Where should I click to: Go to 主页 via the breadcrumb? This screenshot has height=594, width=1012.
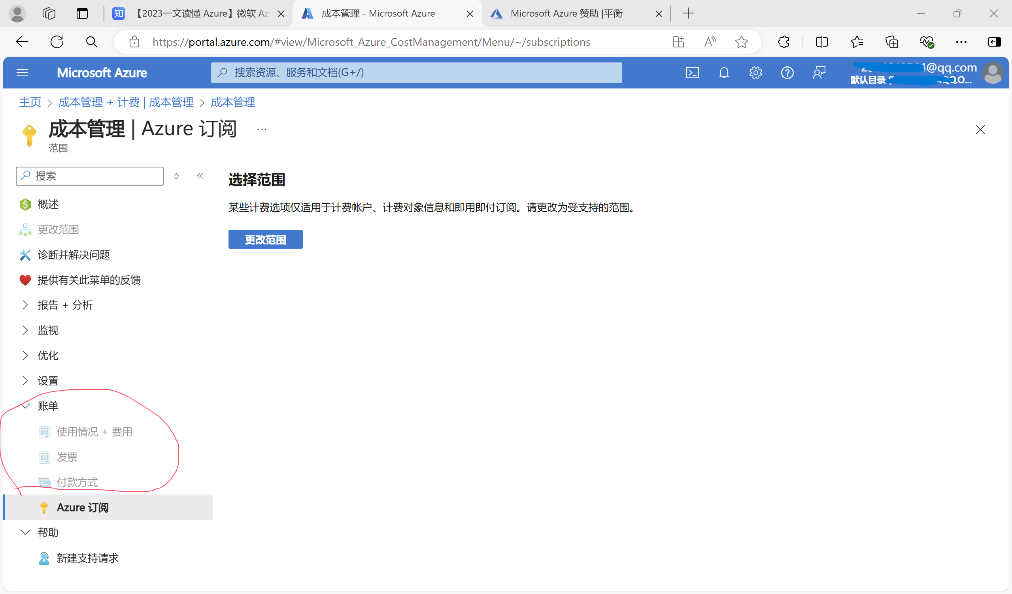30,102
